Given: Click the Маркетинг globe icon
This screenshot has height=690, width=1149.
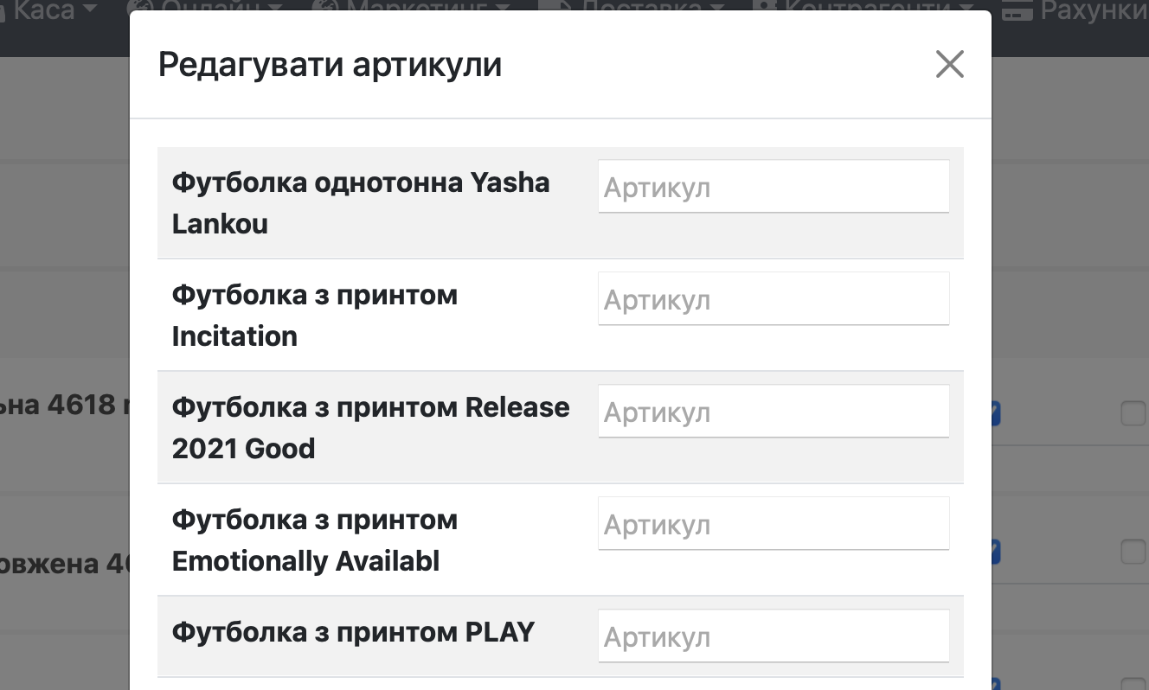Looking at the screenshot, I should (x=327, y=7).
